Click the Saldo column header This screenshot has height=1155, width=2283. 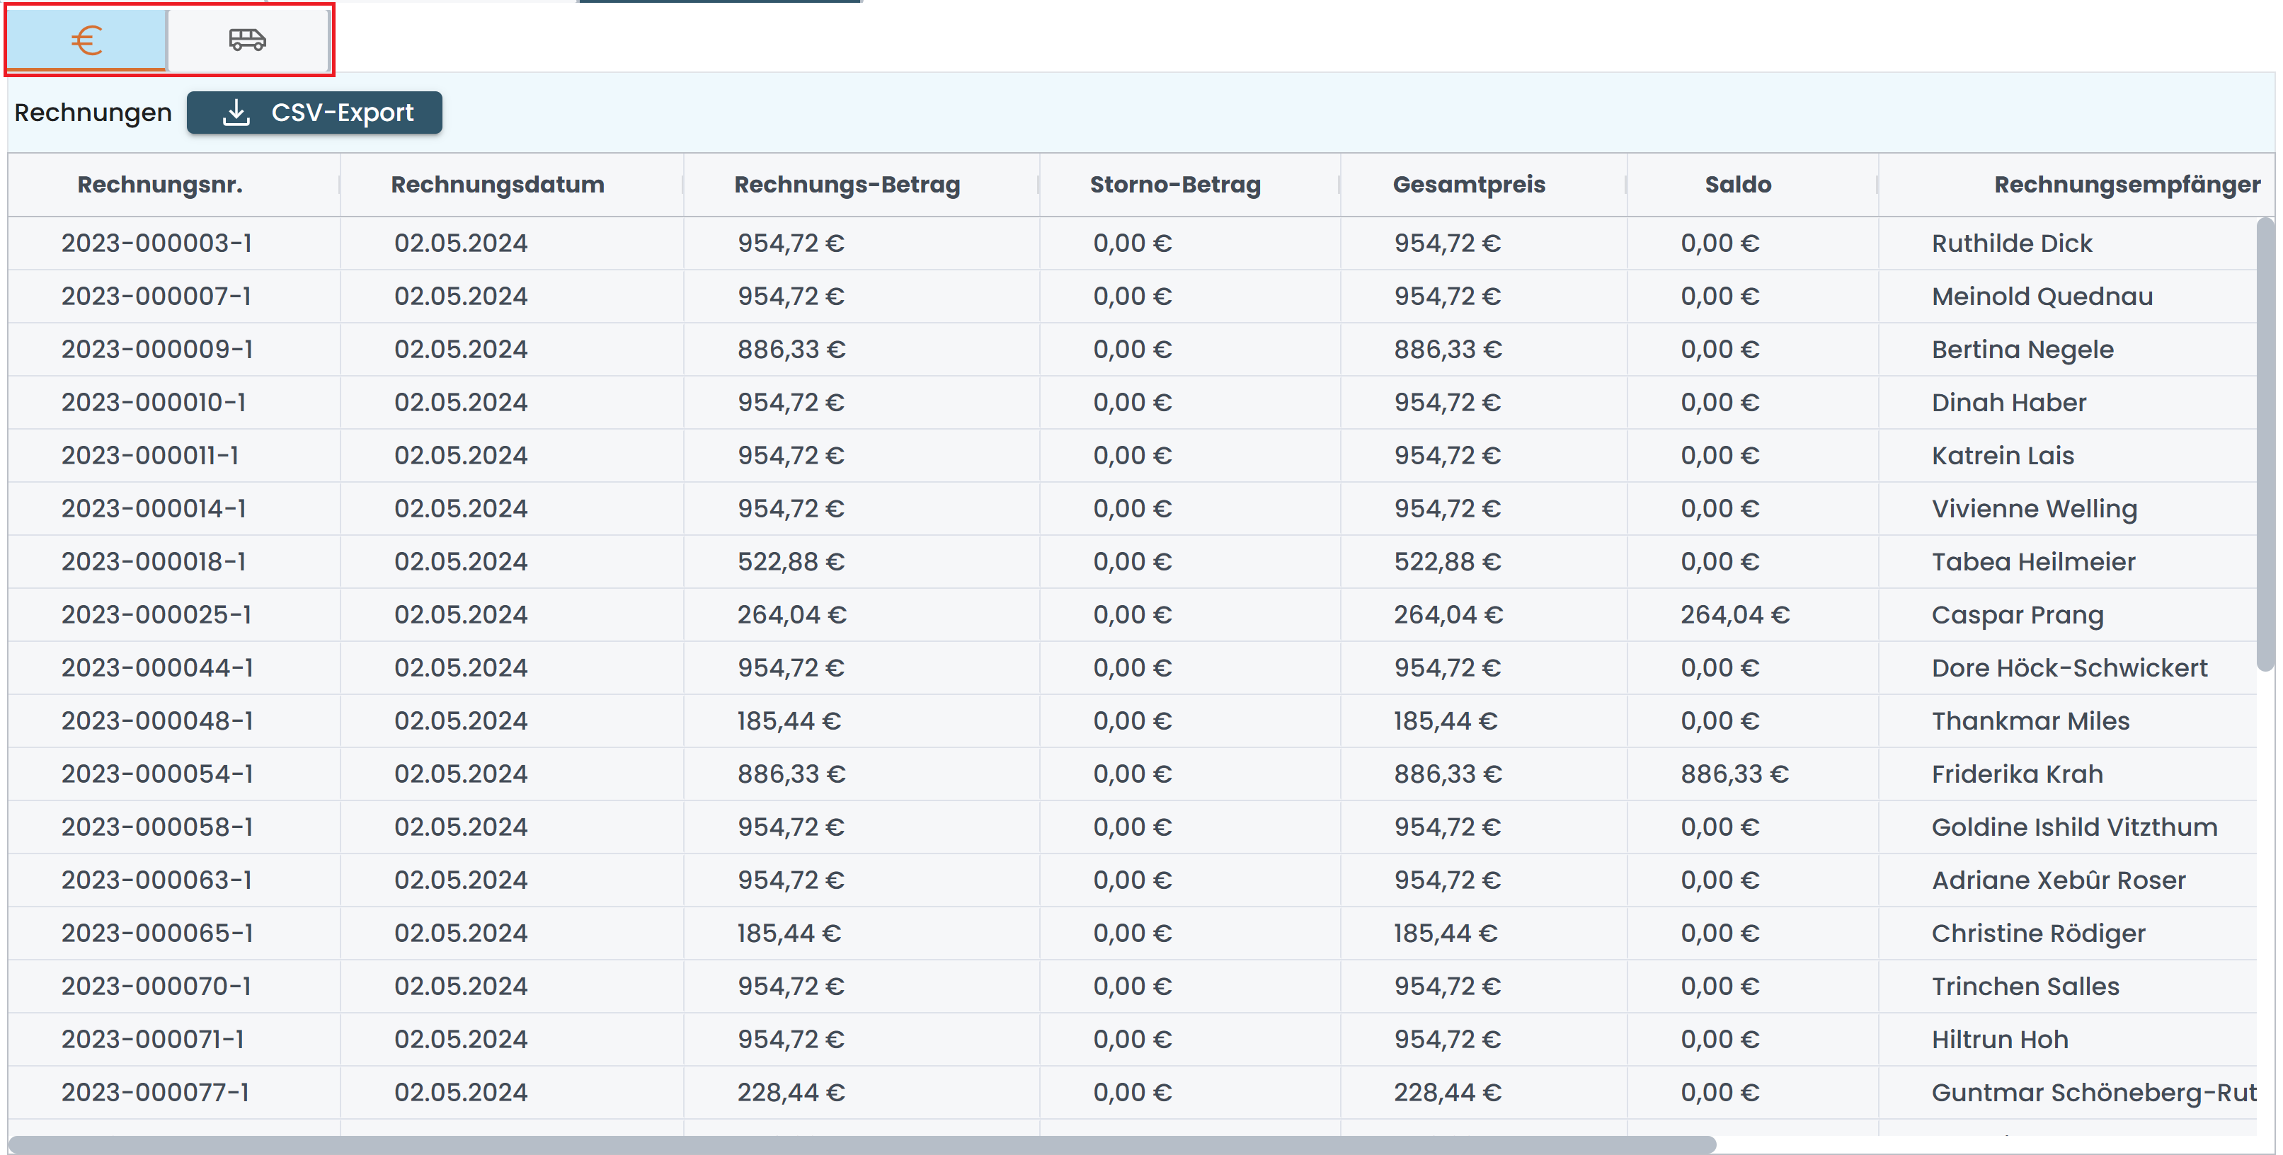(1737, 184)
